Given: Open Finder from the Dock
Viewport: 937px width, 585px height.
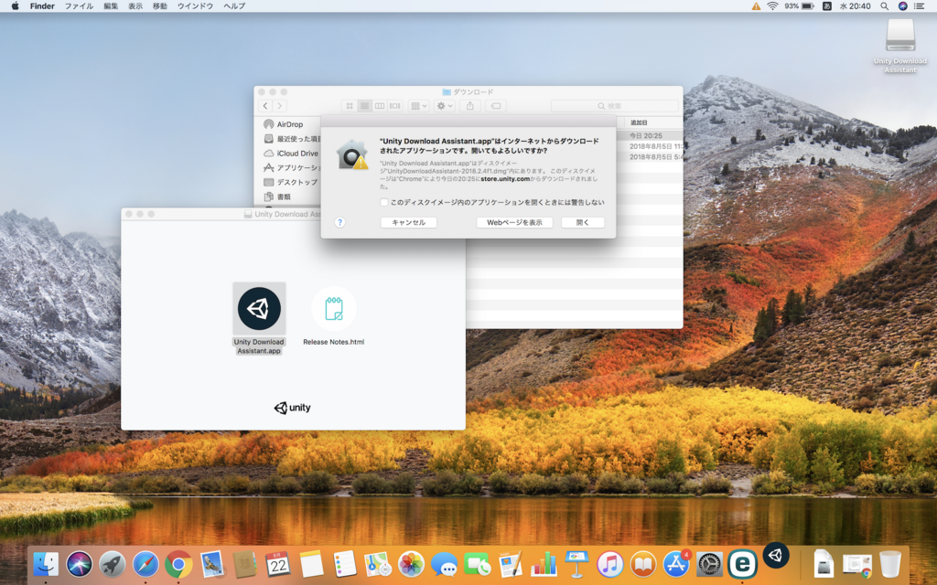Looking at the screenshot, I should tap(46, 564).
